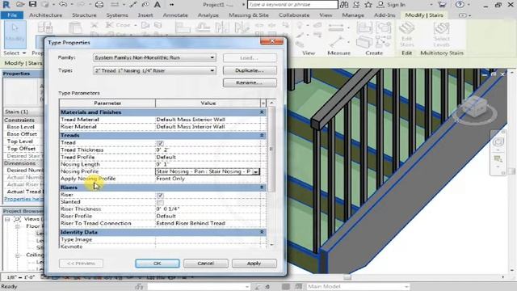Click the 'Front Only' value
The width and height of the screenshot is (517, 291).
click(x=170, y=179)
